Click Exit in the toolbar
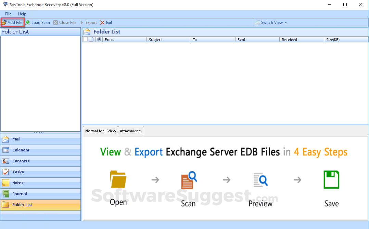The height and width of the screenshot is (229, 369). pyautogui.click(x=106, y=23)
